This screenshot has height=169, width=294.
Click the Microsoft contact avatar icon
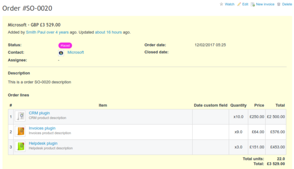[61, 53]
